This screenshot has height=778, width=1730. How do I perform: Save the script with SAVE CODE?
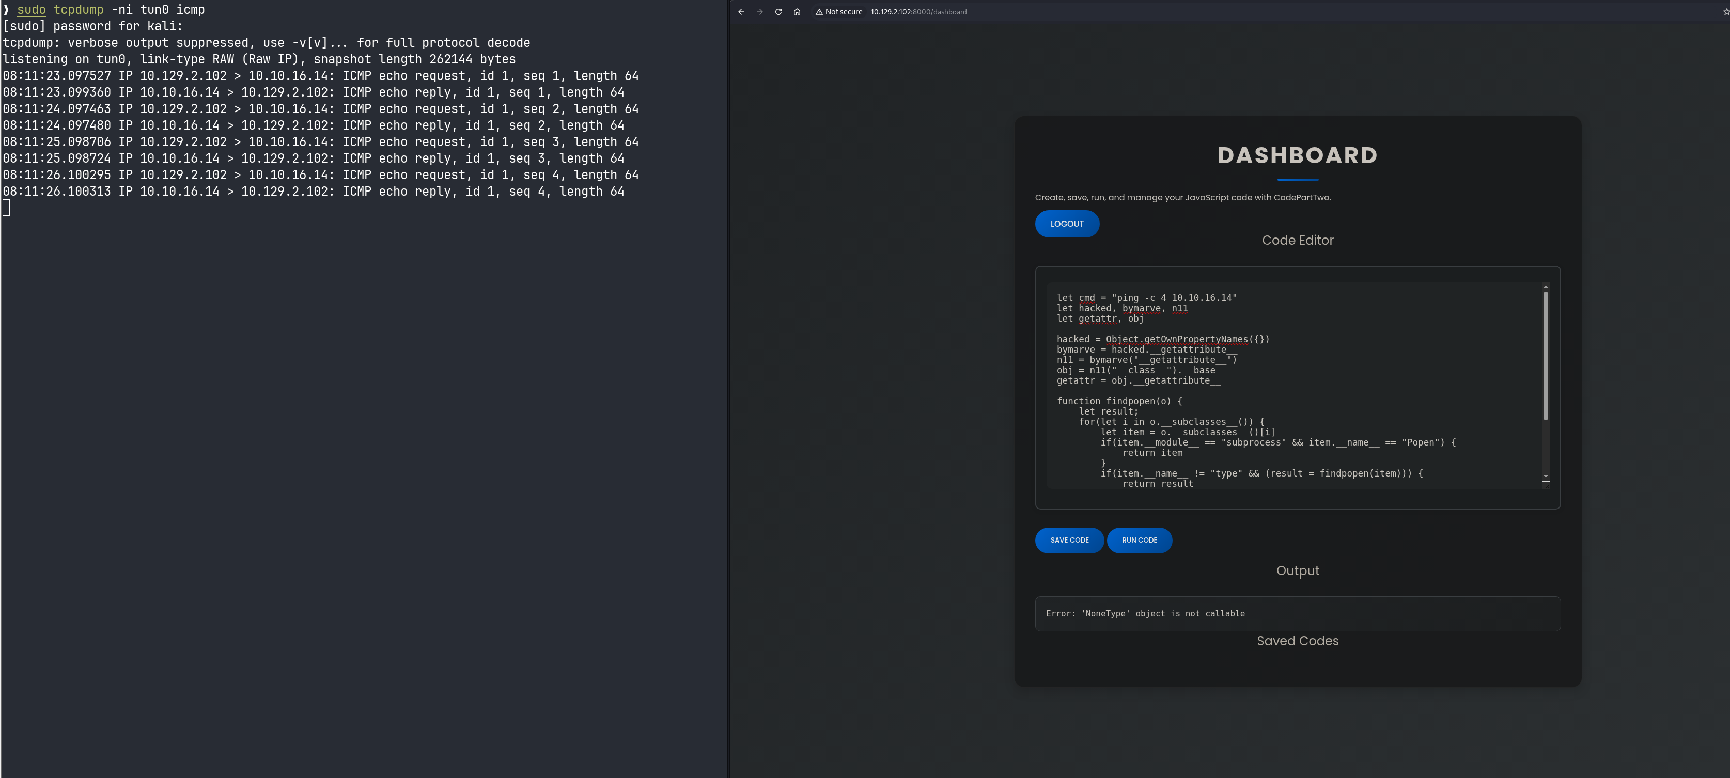[x=1069, y=541]
